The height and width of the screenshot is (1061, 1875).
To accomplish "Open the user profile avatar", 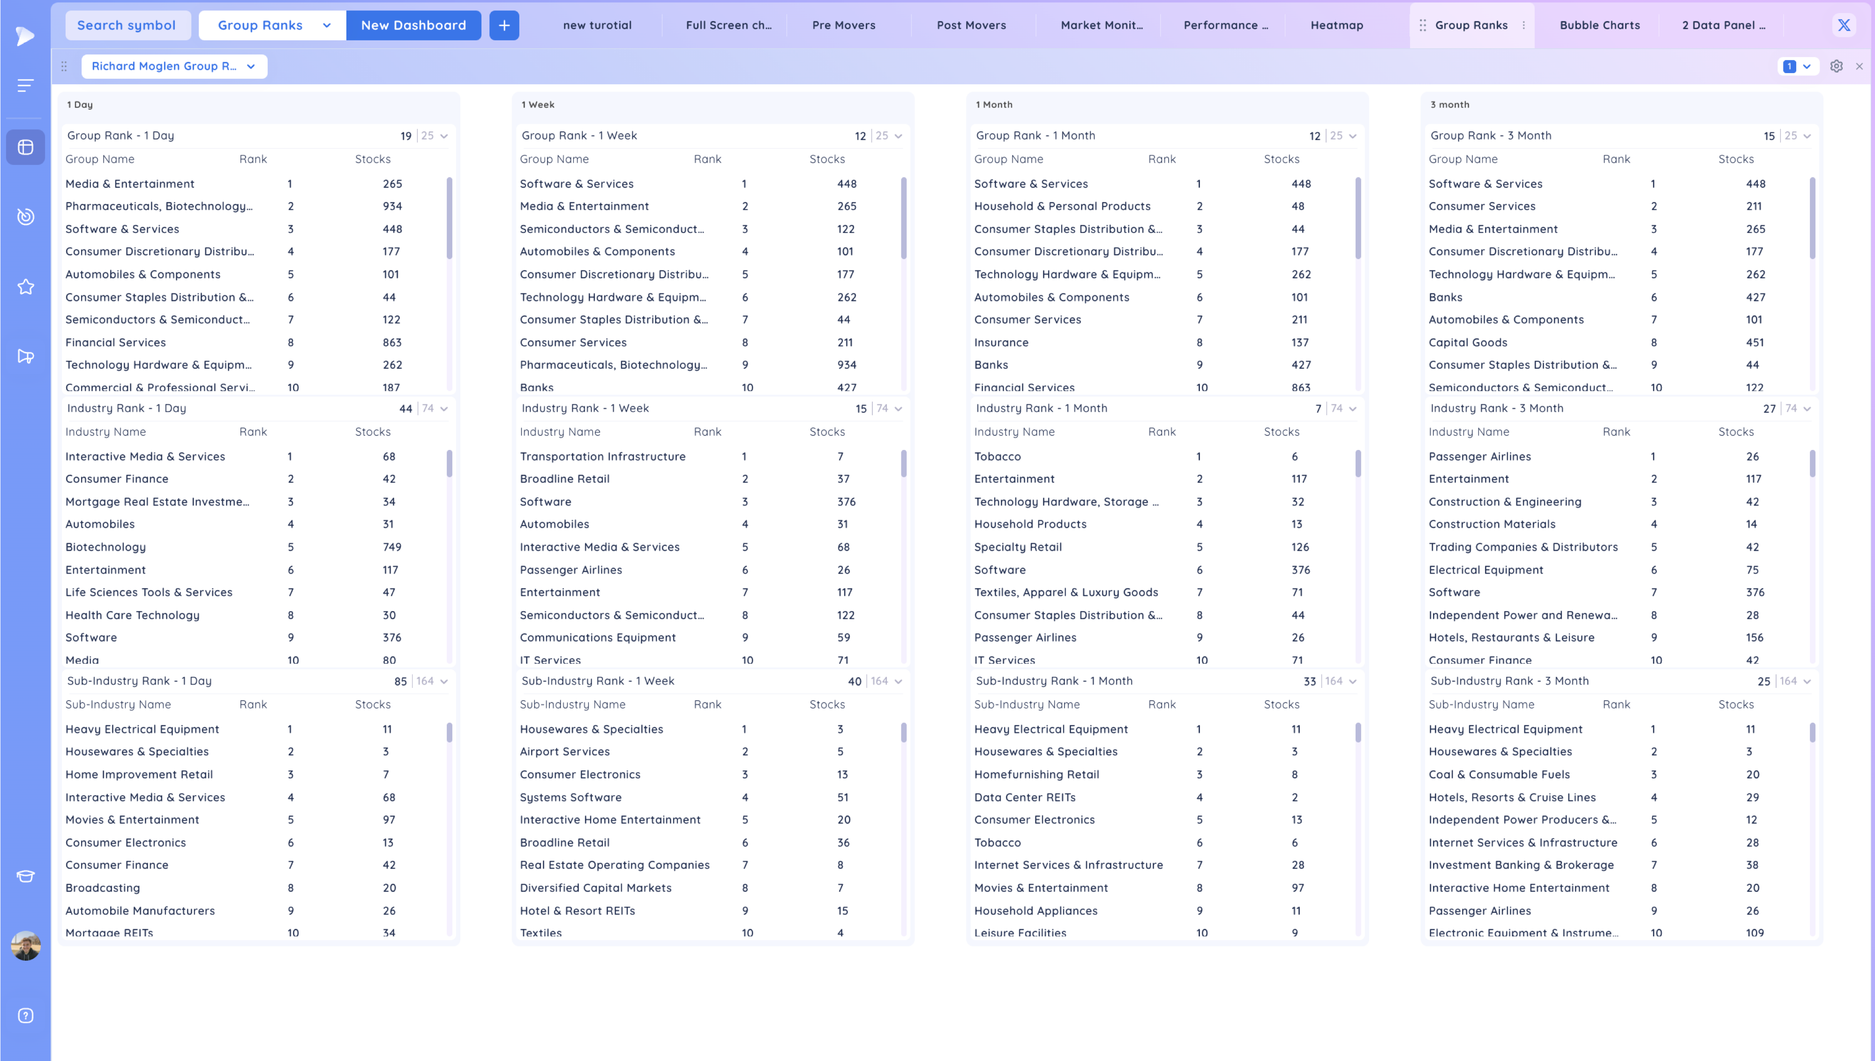I will coord(25,946).
